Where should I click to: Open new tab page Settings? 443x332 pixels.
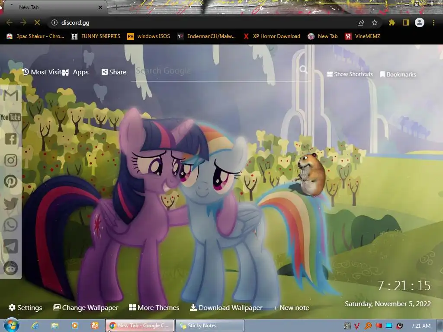[x=26, y=307]
